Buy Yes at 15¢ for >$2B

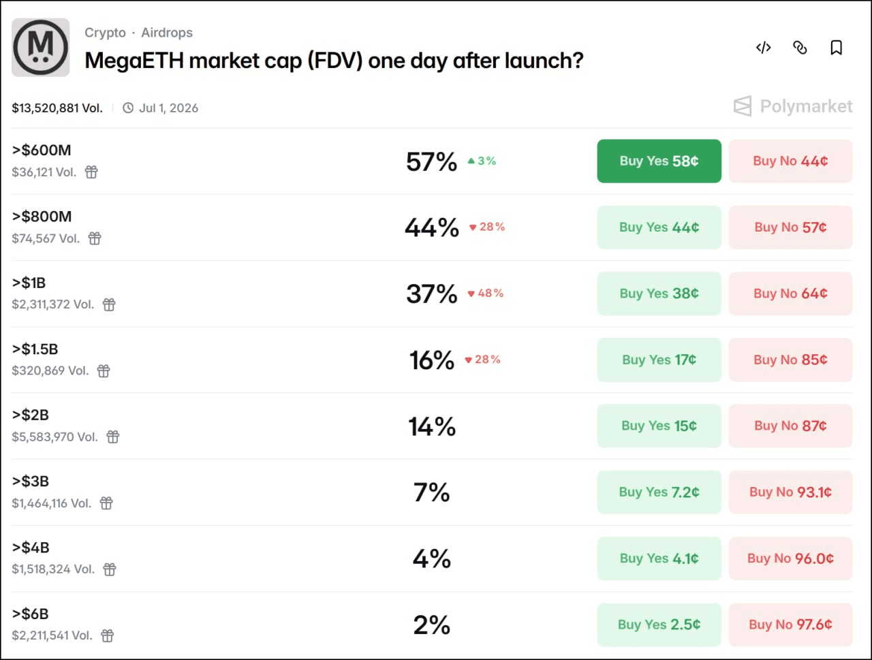pyautogui.click(x=659, y=426)
